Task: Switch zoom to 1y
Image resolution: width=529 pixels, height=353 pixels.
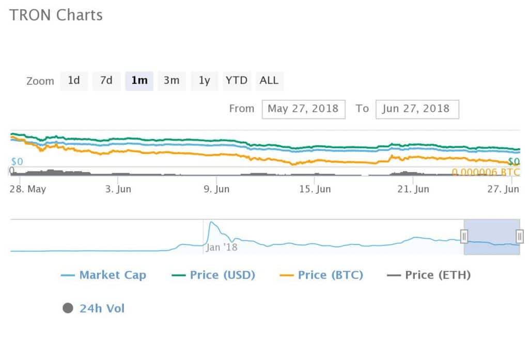Action: 205,81
